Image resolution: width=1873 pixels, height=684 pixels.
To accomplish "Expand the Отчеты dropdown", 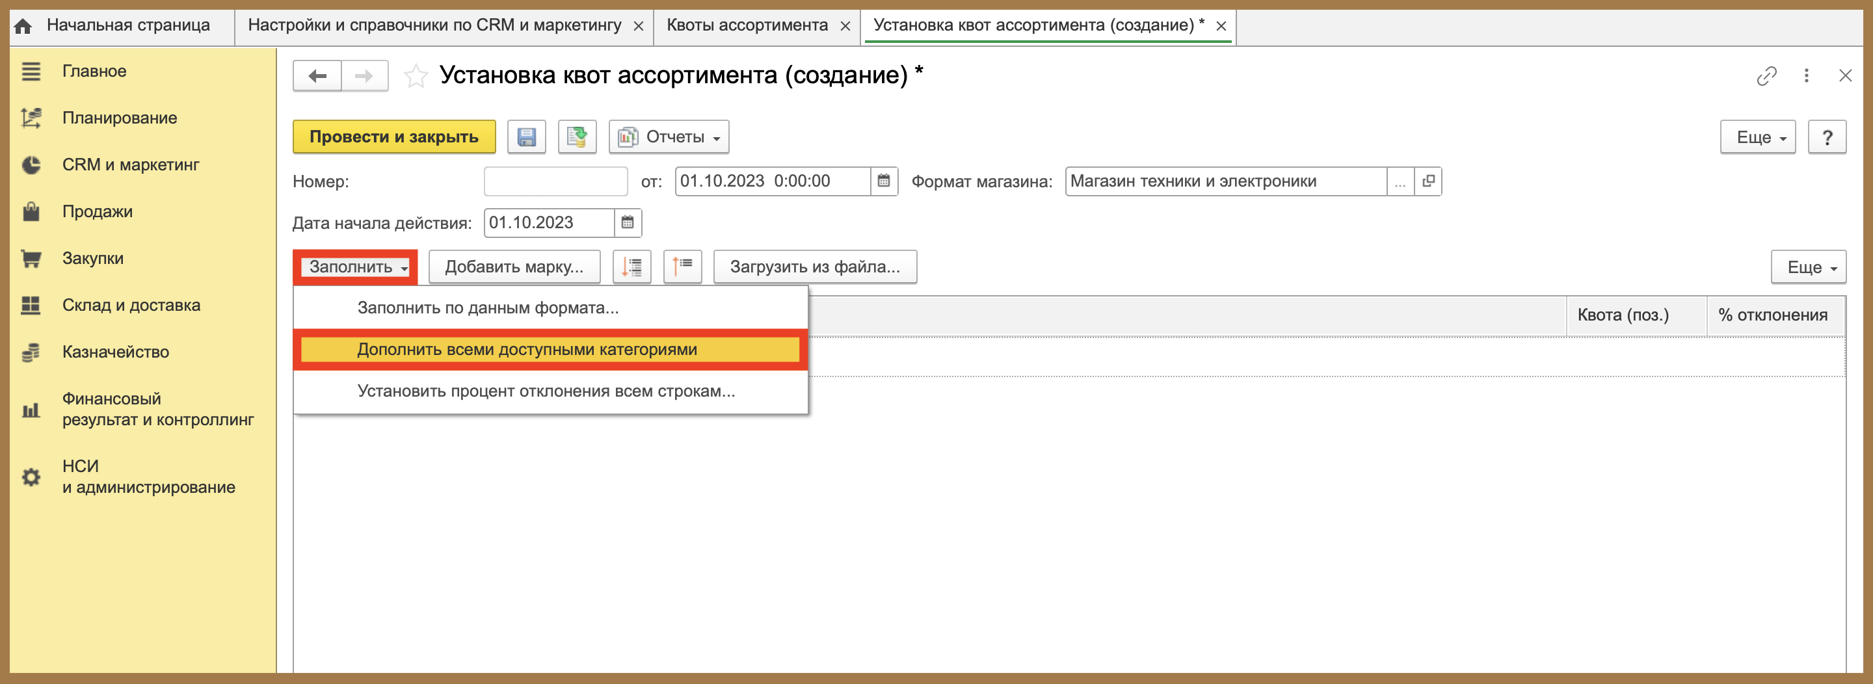I will pos(669,137).
